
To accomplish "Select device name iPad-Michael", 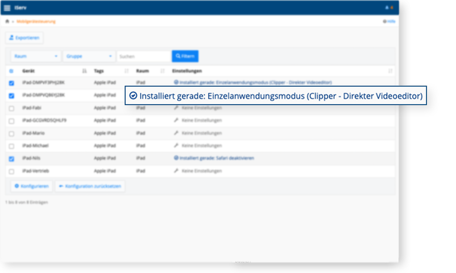I will click(x=35, y=146).
